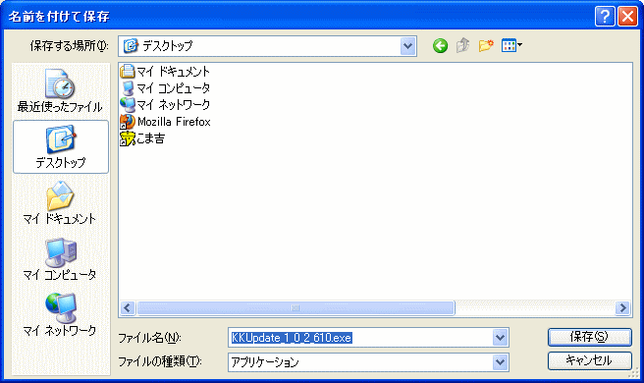
Task: Click the horizontal scrollbar left arrow
Action: 128,307
